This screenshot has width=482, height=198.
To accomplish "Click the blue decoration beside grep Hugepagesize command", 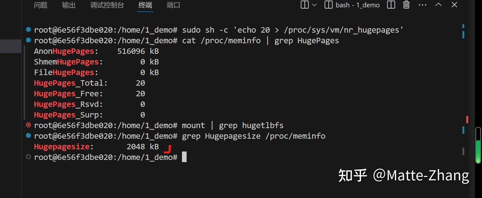I will (x=28, y=136).
